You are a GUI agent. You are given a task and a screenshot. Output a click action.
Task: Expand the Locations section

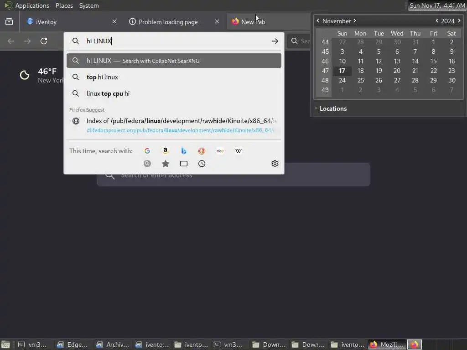point(333,108)
